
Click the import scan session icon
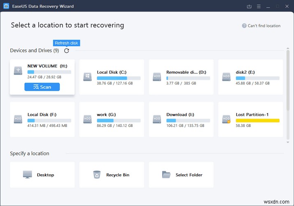click(249, 6)
